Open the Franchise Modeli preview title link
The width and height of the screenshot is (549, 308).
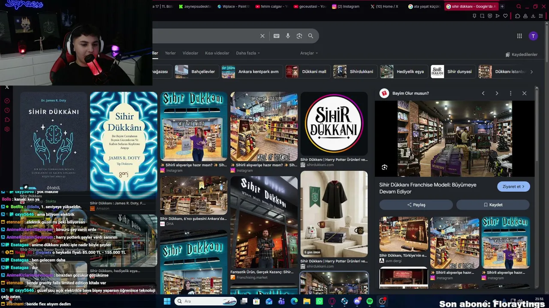[428, 188]
